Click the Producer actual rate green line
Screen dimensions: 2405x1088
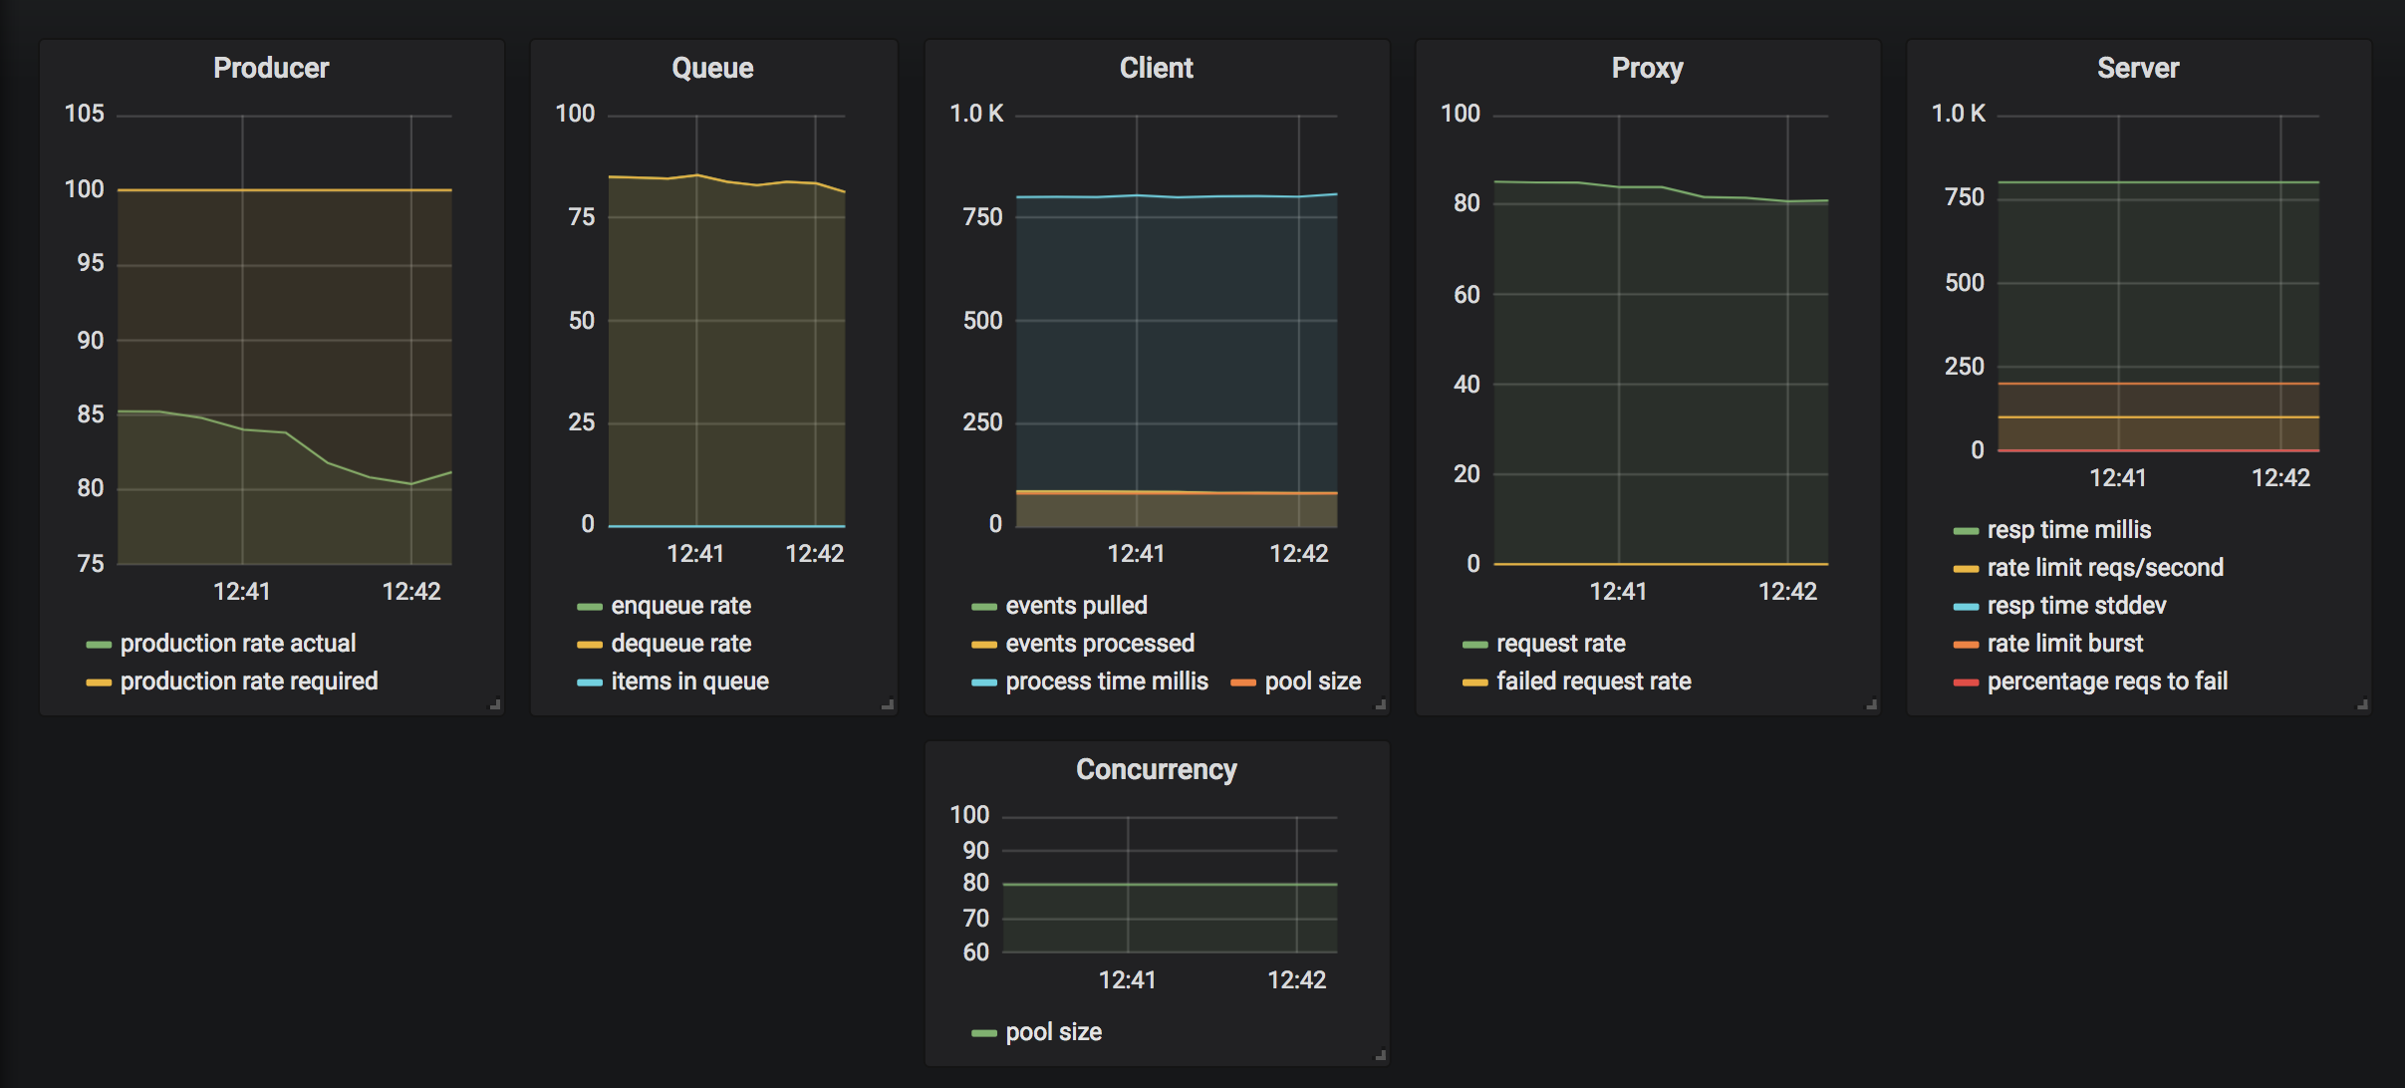[x=285, y=432]
